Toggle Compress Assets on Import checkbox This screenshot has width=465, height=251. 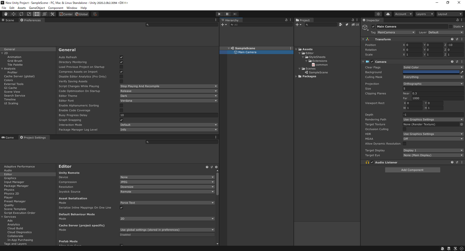(x=121, y=71)
